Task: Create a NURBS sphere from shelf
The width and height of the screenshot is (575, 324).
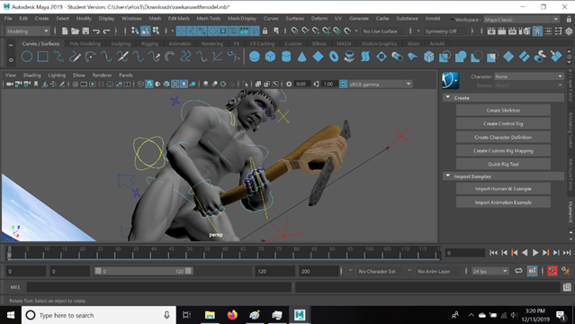Action: pyautogui.click(x=255, y=57)
